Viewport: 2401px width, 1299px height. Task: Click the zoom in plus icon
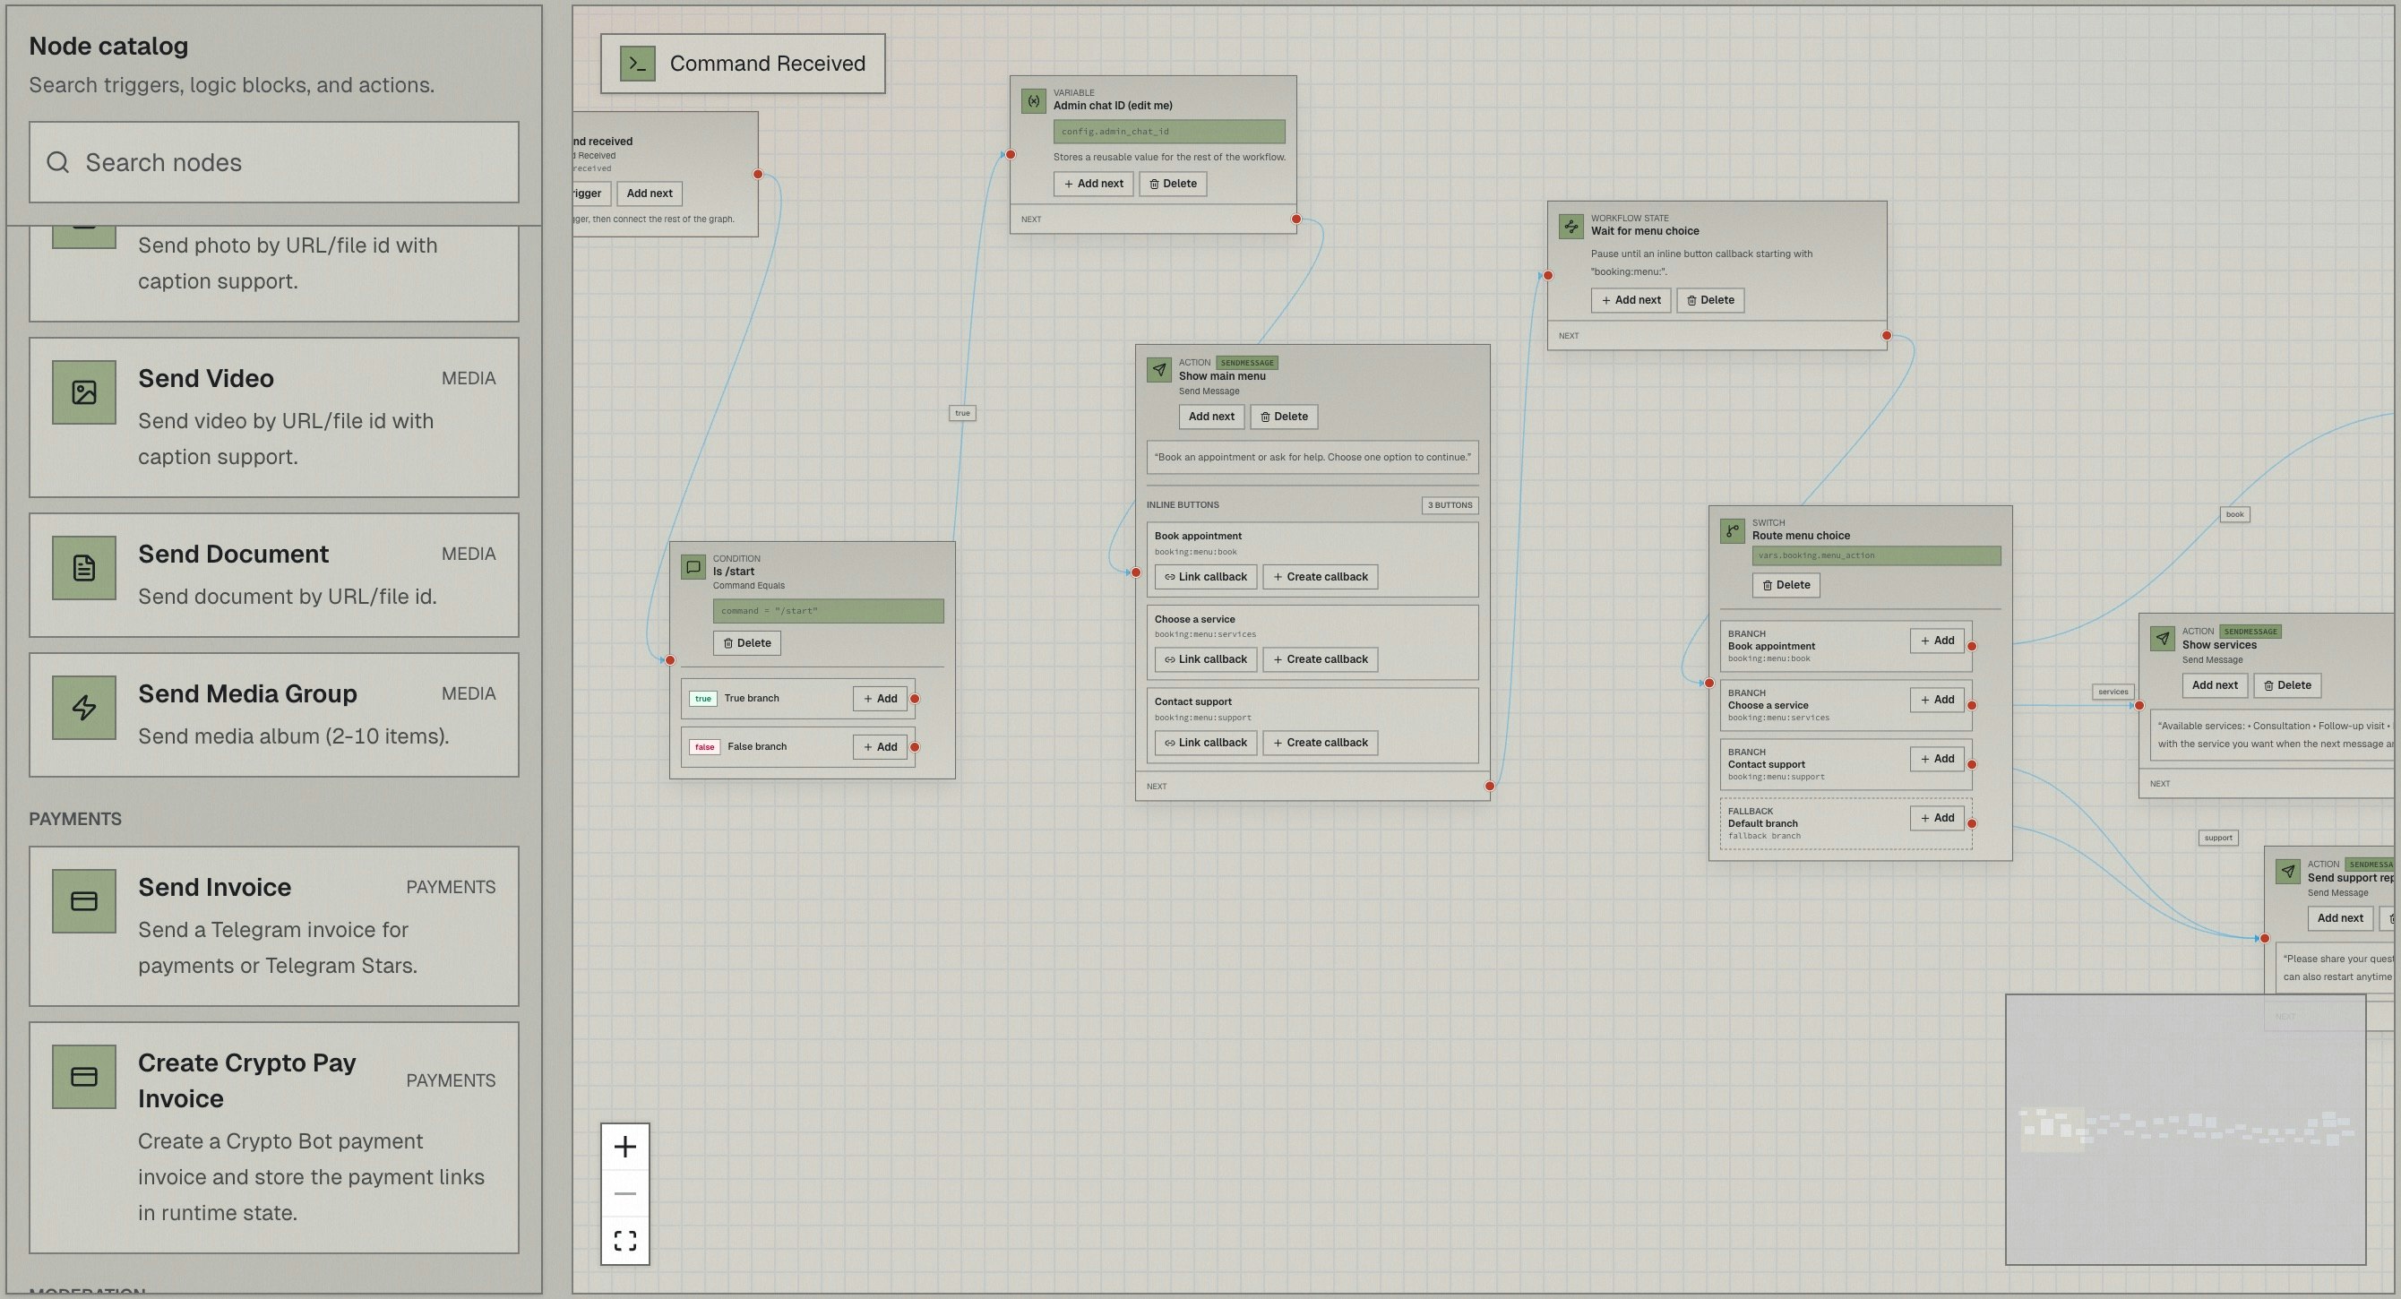click(x=624, y=1147)
